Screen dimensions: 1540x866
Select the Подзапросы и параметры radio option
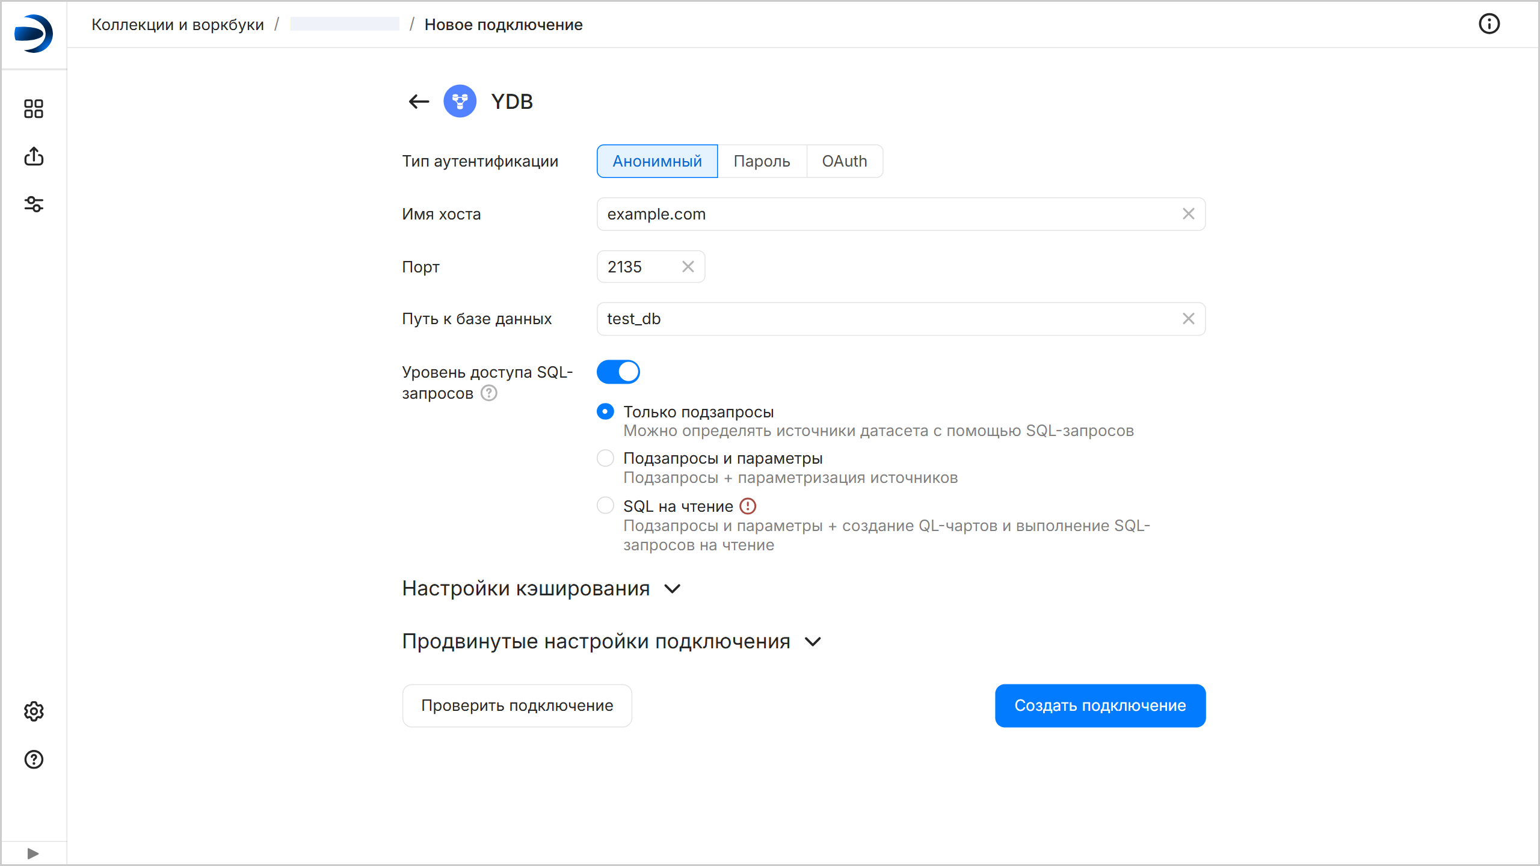tap(605, 458)
